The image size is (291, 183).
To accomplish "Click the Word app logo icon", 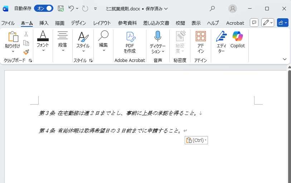I will [x=6, y=9].
